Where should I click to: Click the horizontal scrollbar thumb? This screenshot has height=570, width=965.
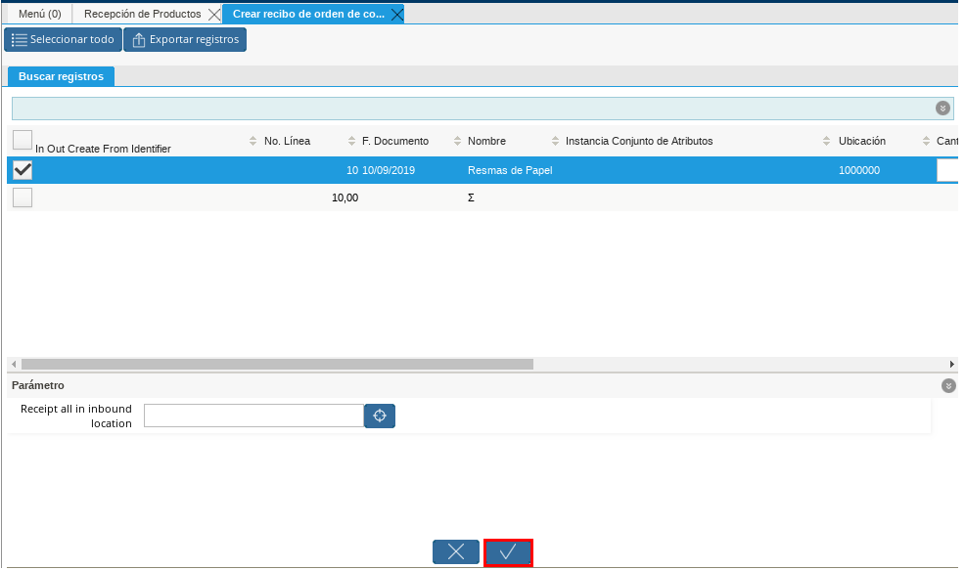[277, 364]
